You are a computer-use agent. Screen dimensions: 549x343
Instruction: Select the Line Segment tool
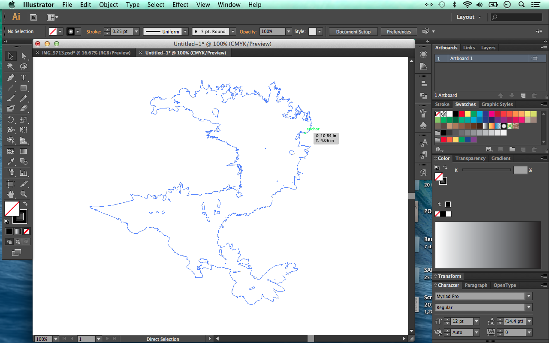11,88
